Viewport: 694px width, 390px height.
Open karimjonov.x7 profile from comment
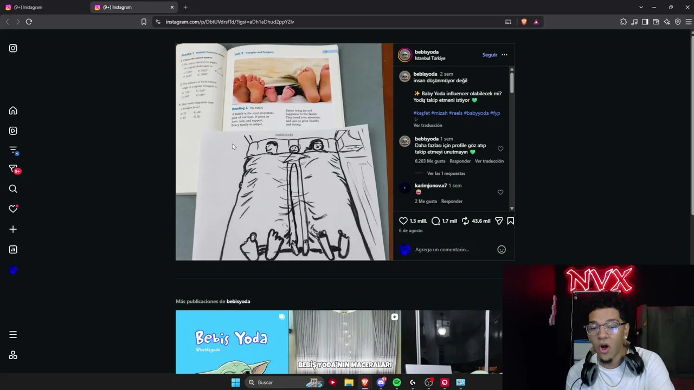point(431,186)
